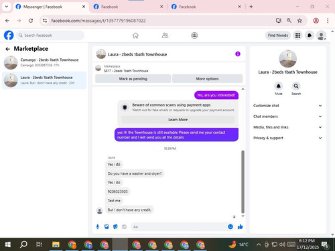The width and height of the screenshot is (335, 251).
Task: Open Windows taskbar search
Action: pyautogui.click(x=23, y=244)
